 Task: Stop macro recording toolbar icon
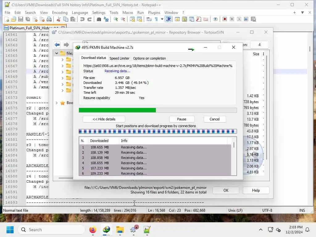click(232, 19)
